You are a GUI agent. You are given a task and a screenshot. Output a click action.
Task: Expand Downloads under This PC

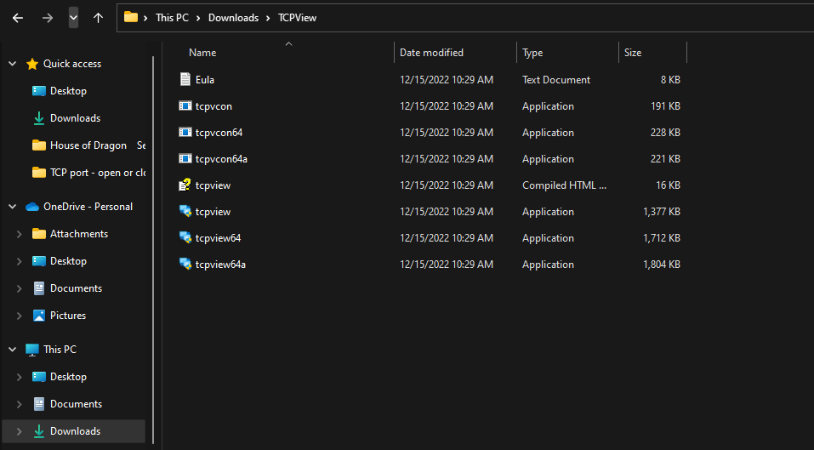pyautogui.click(x=20, y=431)
